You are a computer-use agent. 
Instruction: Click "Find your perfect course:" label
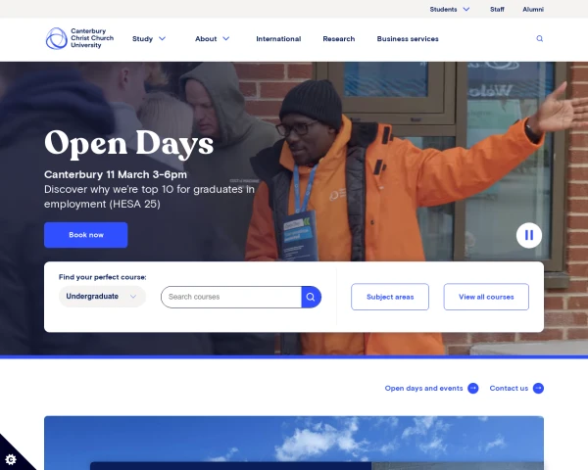coord(102,277)
